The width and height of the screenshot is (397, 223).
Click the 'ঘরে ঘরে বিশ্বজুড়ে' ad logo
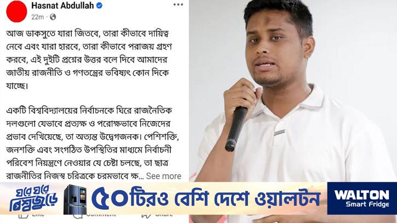[x=33, y=198]
